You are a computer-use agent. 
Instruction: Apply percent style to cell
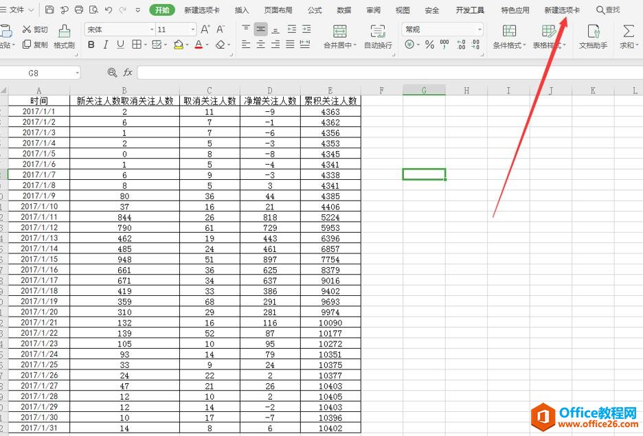[x=429, y=45]
